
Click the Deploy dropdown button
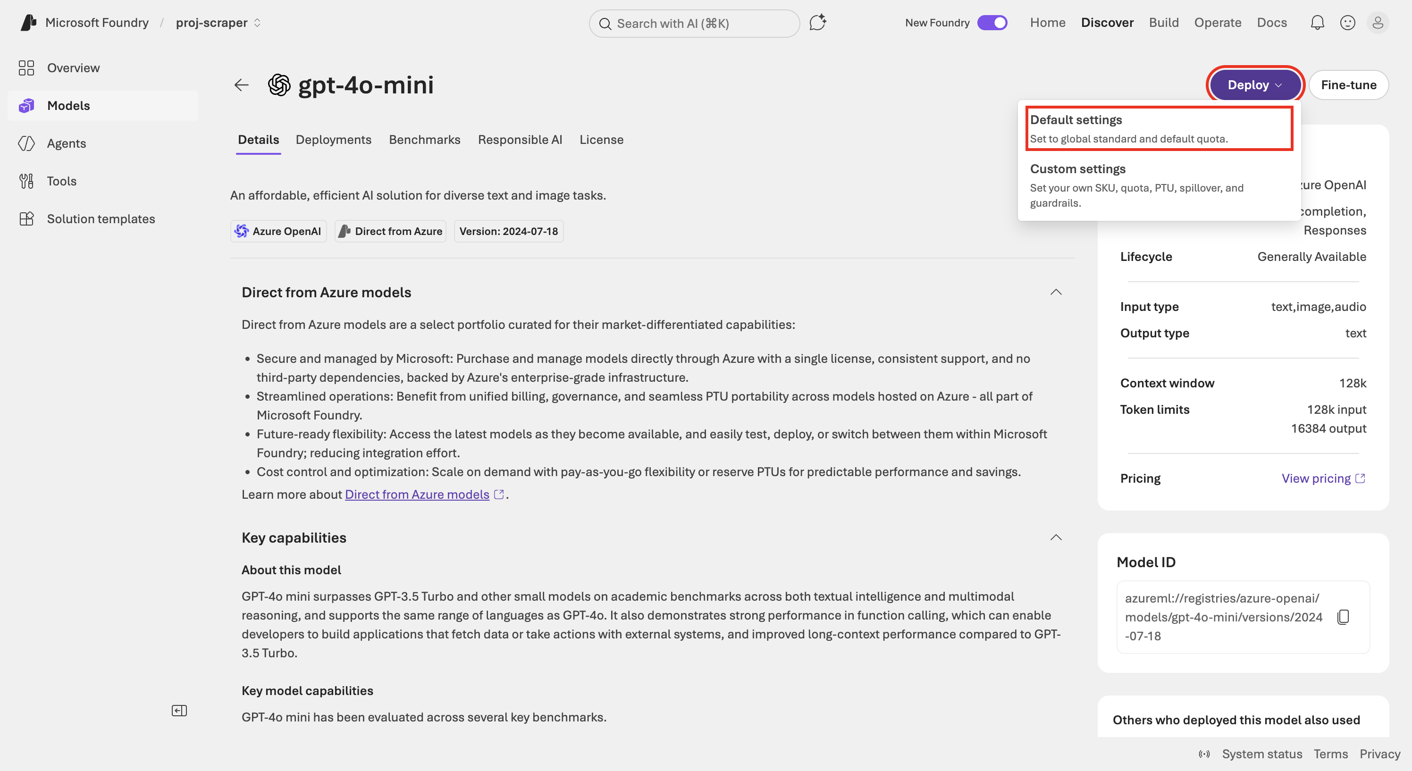(x=1254, y=85)
